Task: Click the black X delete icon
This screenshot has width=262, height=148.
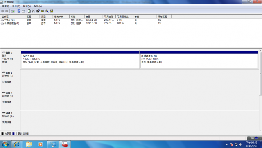Action: 34,11
